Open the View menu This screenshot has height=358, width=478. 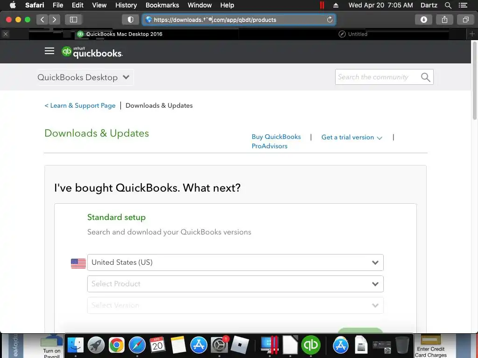coord(99,5)
